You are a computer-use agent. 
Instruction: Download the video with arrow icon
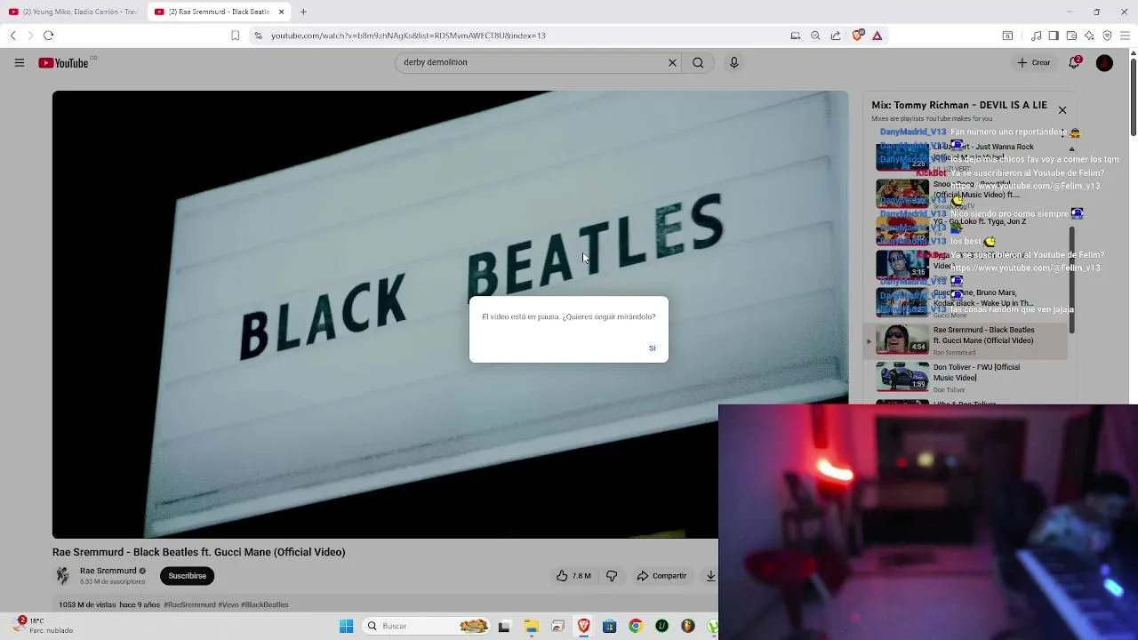[710, 576]
